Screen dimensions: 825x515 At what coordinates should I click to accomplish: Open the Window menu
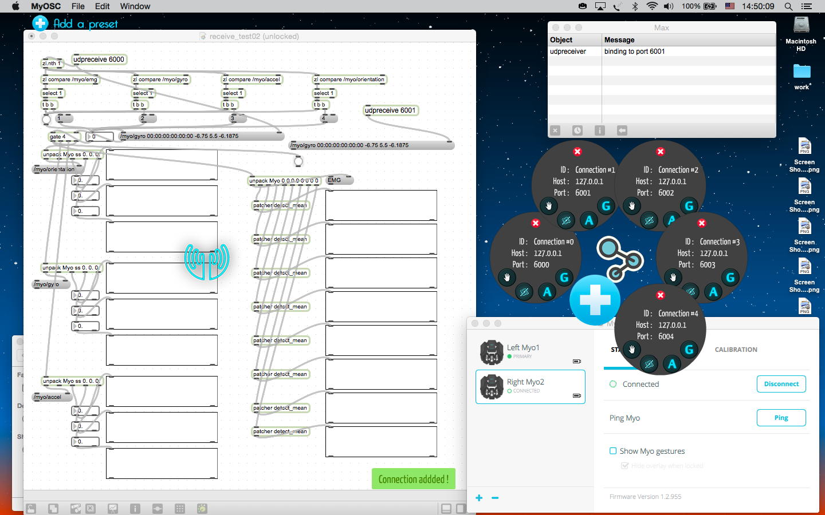[135, 6]
